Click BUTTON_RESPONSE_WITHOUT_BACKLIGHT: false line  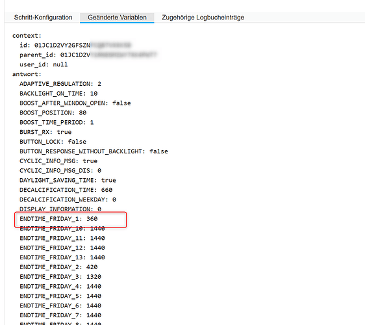point(94,151)
